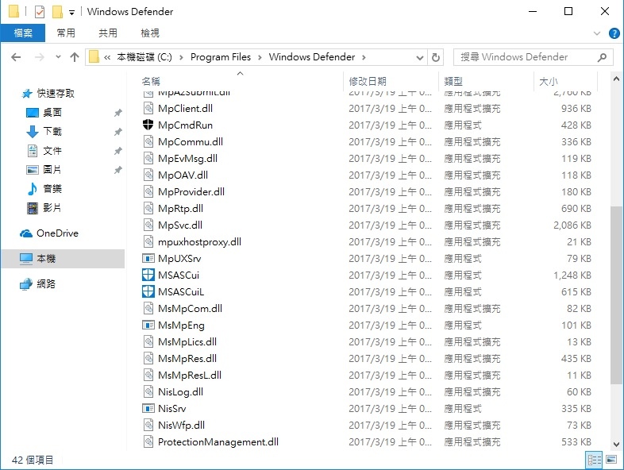Click the MpCmdRun shield icon
624x470 pixels.
(148, 125)
